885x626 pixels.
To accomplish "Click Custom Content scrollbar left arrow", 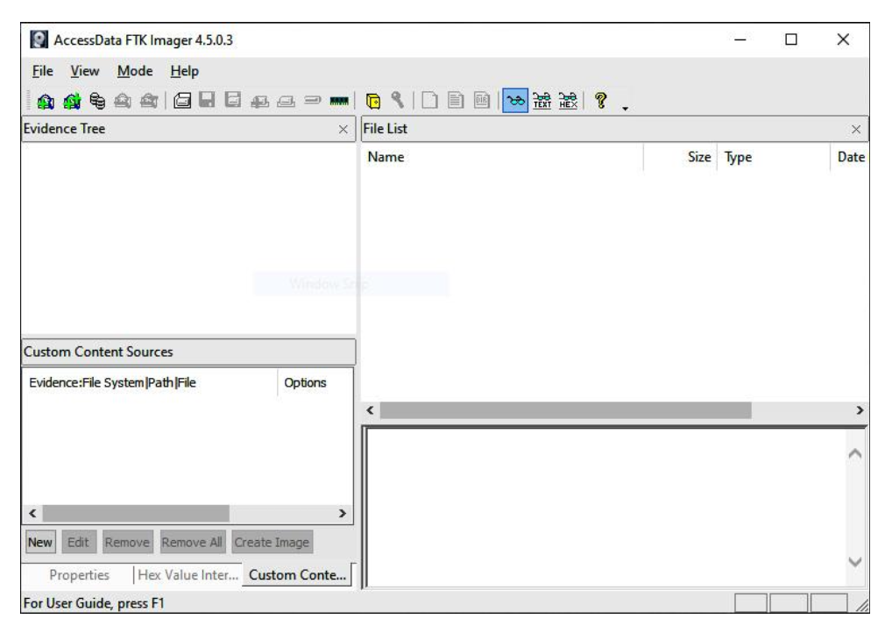I will [32, 514].
